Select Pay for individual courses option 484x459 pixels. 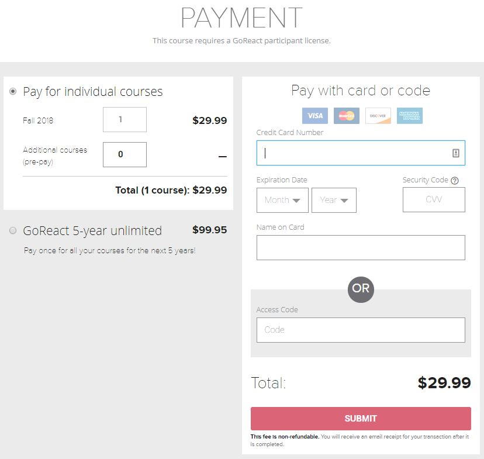point(13,91)
